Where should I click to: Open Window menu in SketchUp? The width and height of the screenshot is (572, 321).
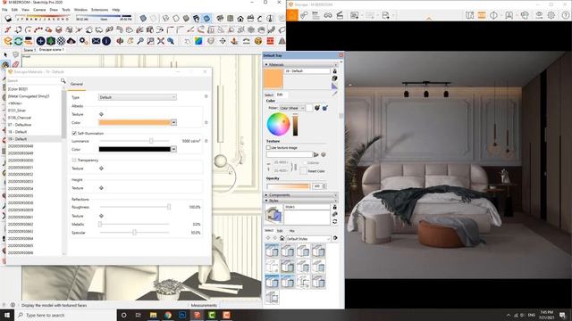80,10
